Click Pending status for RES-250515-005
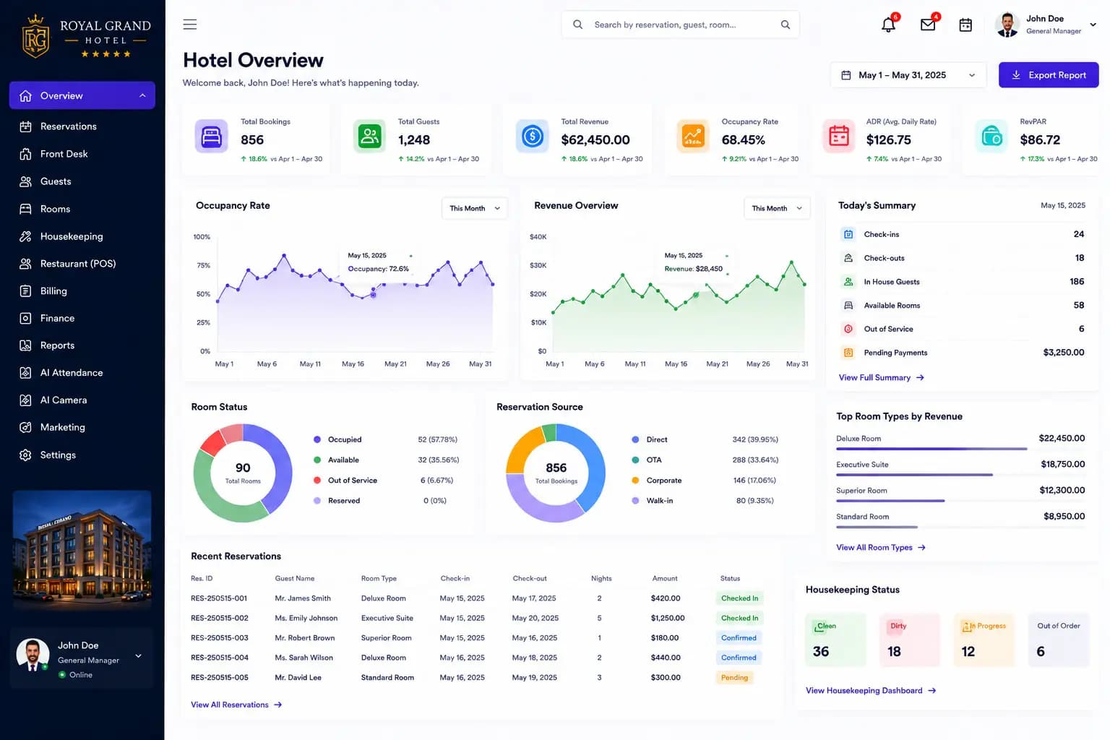The width and height of the screenshot is (1110, 740). [734, 678]
